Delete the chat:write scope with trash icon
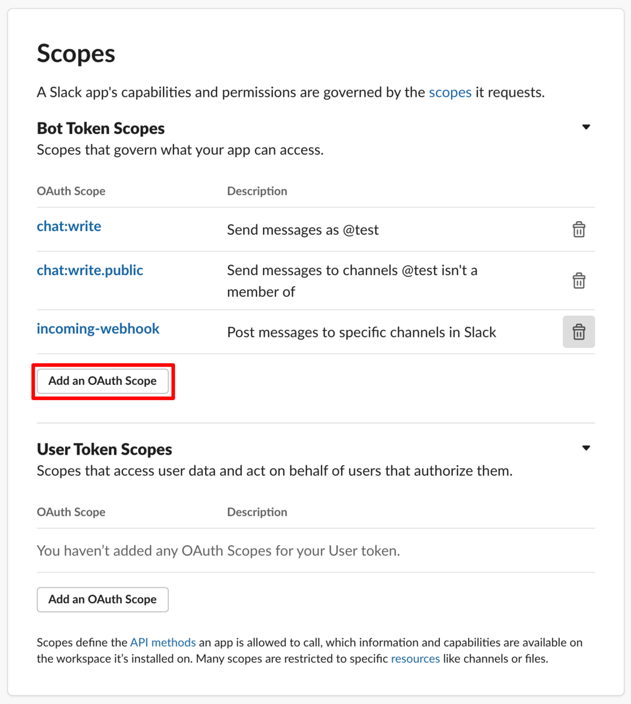This screenshot has height=704, width=631. (579, 229)
